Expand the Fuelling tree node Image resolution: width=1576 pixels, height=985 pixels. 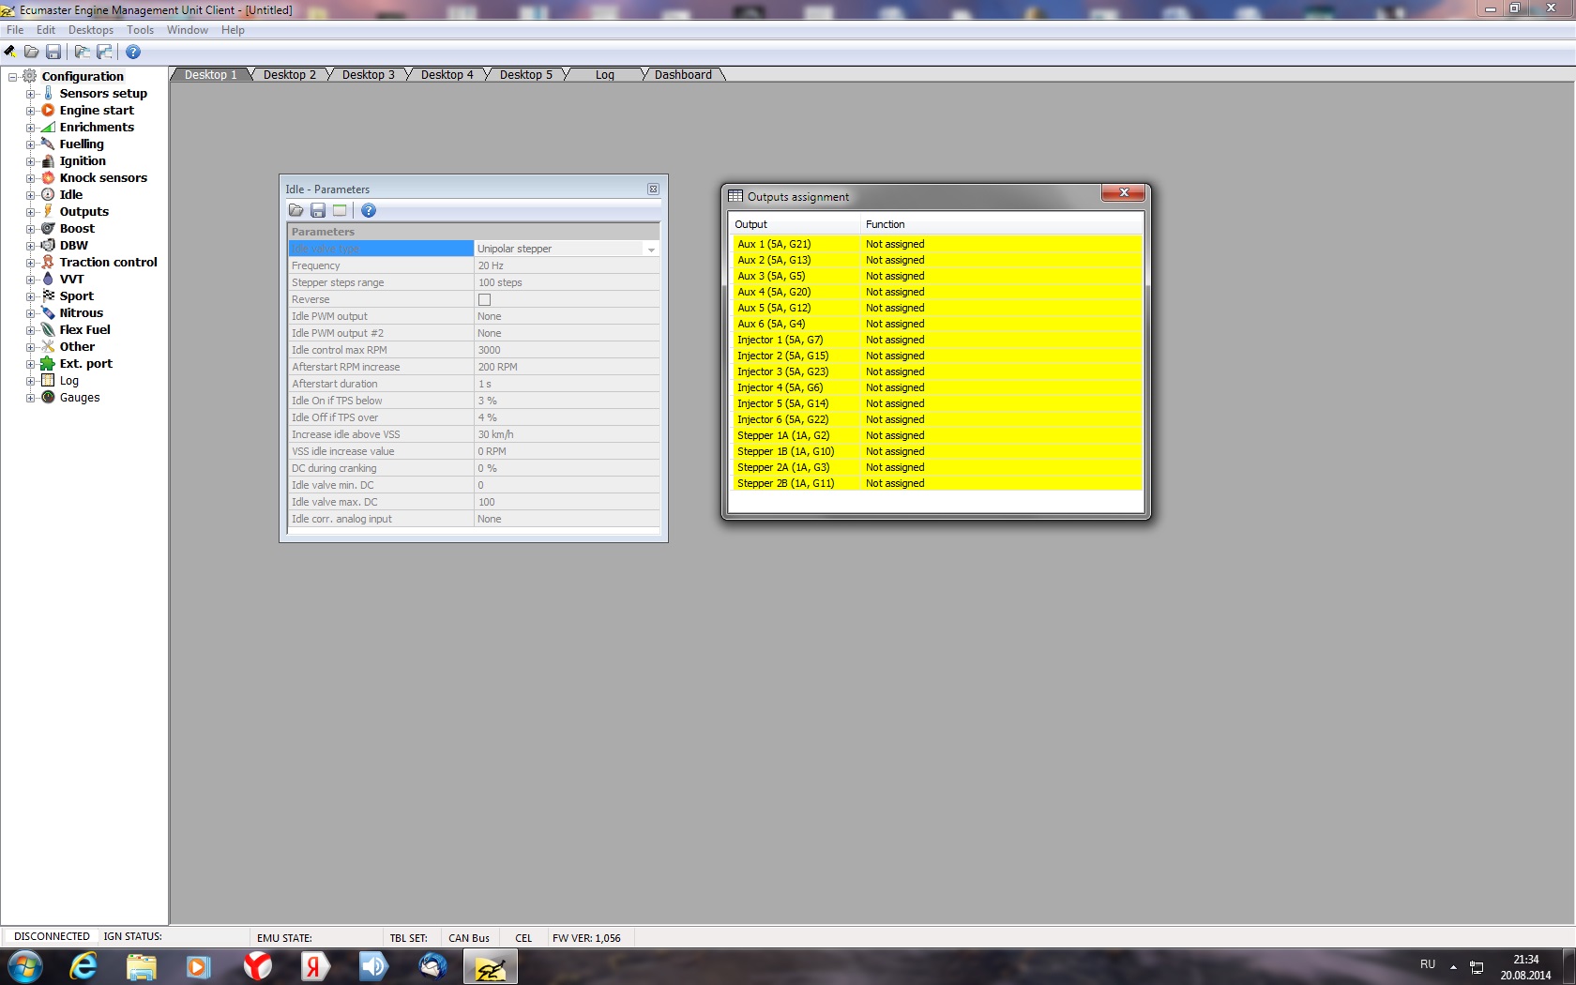tap(30, 144)
